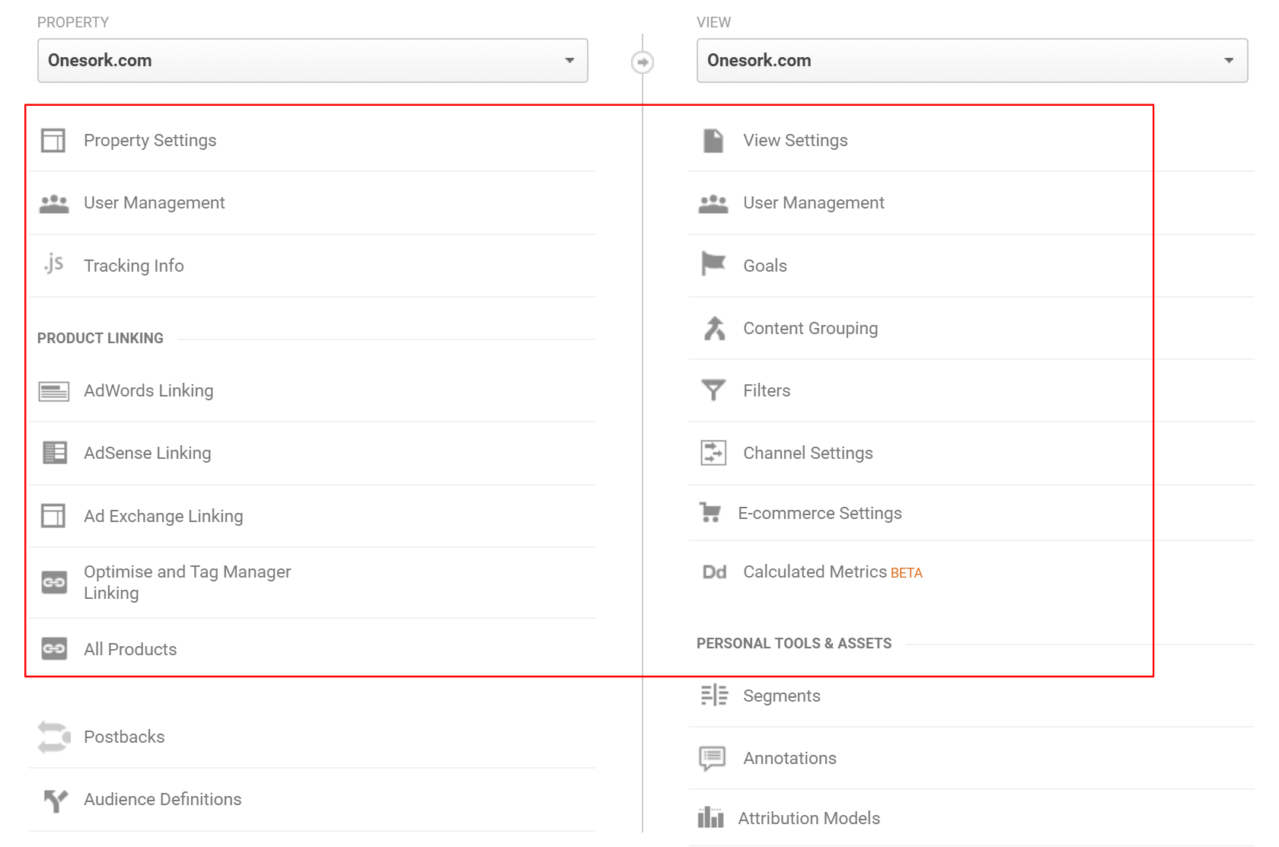The width and height of the screenshot is (1279, 847).
Task: Open the Property Onesork.com dropdown
Action: pyautogui.click(x=313, y=60)
